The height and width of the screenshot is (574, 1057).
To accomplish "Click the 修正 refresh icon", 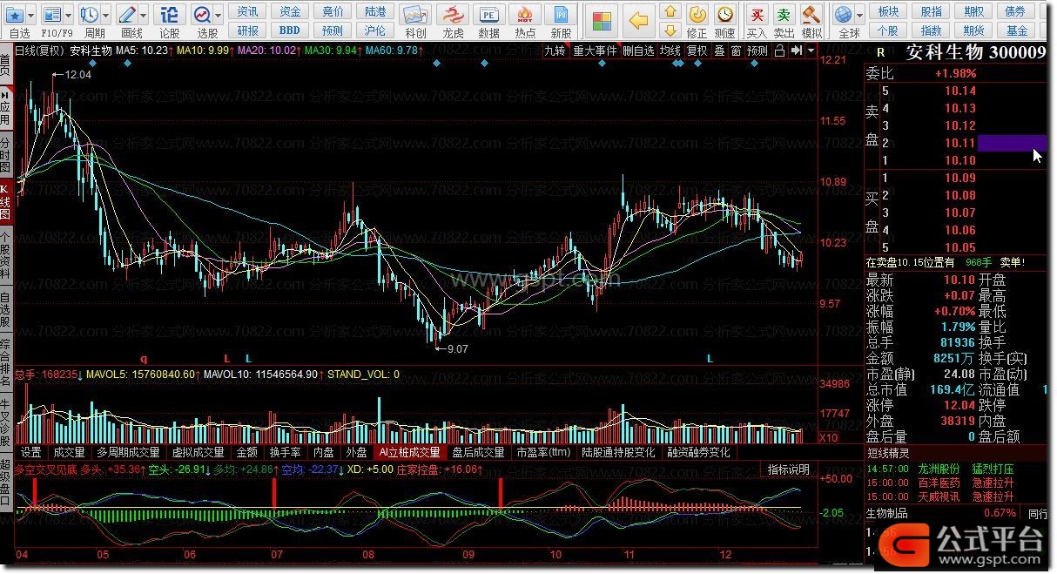I will pos(697,15).
